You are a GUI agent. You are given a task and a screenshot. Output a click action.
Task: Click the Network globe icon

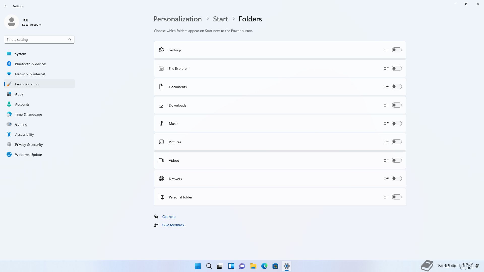[x=161, y=179]
